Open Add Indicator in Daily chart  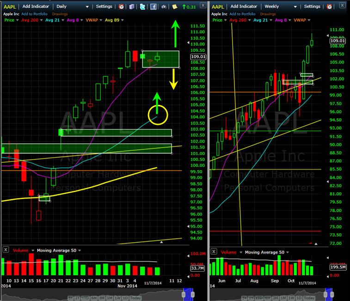pyautogui.click(x=36, y=6)
